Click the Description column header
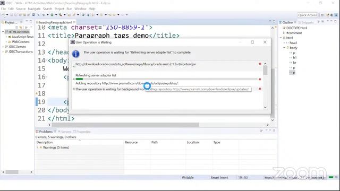The width and height of the screenshot is (340, 191). (45, 142)
